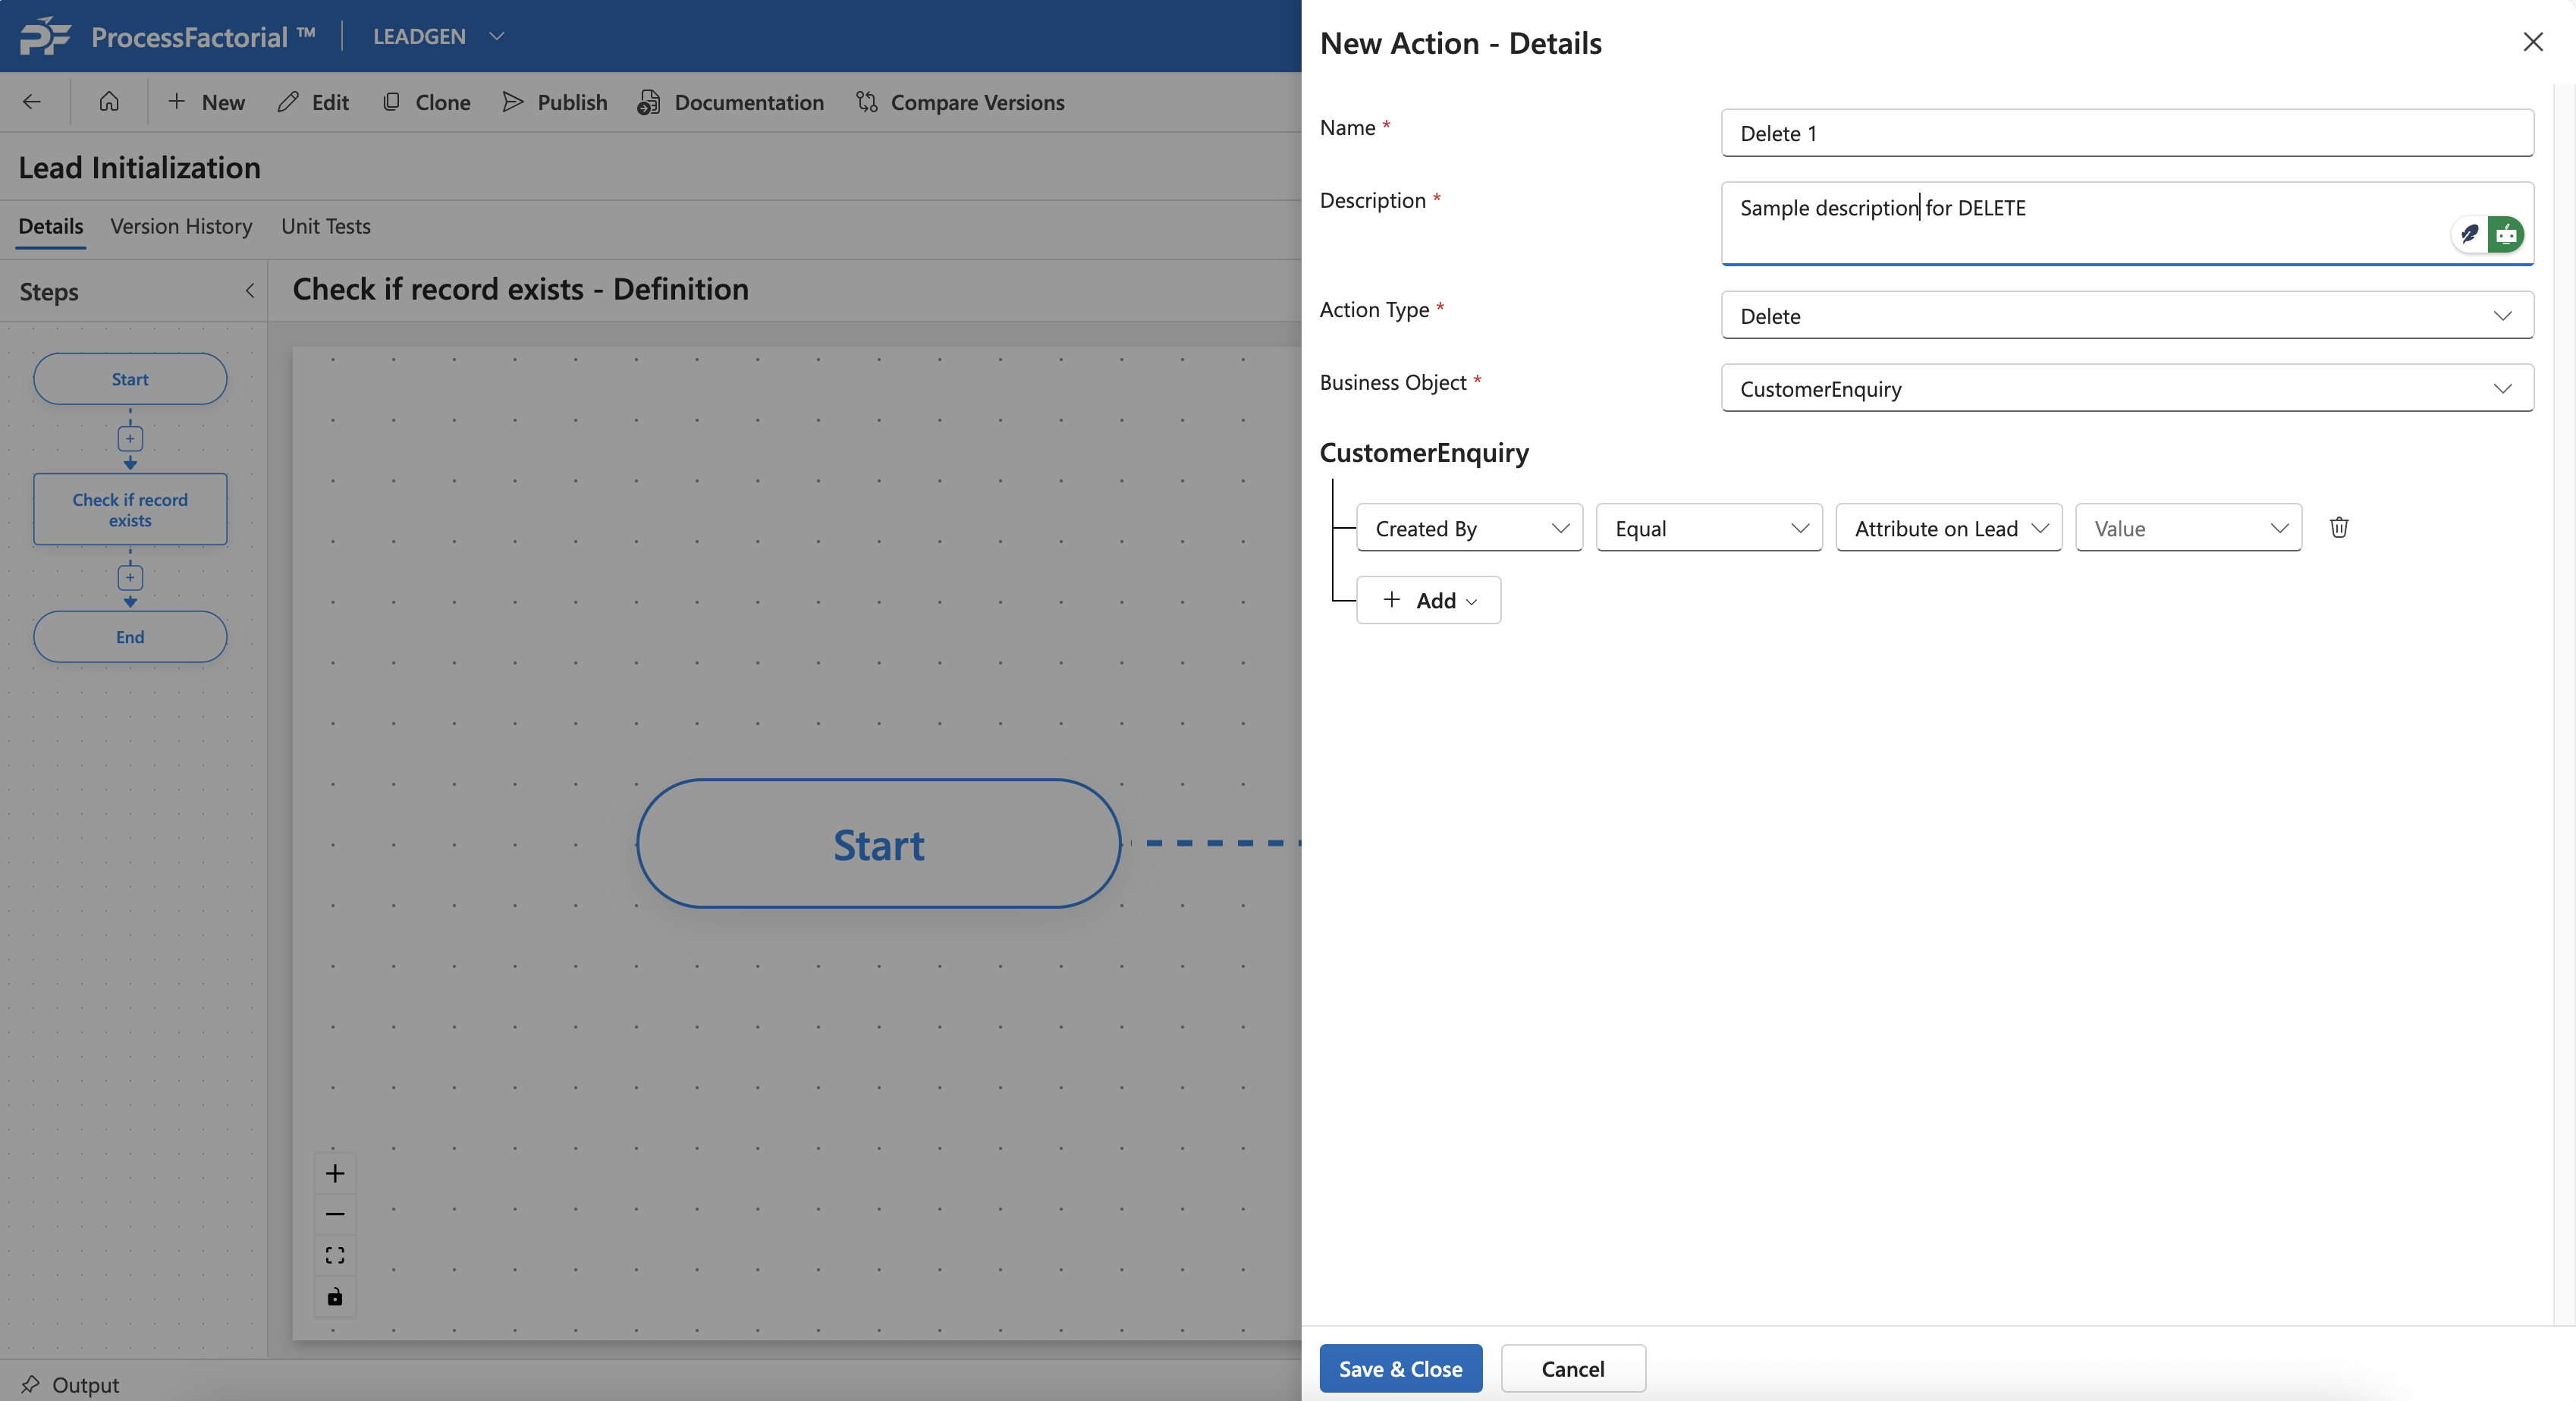The width and height of the screenshot is (2576, 1401).
Task: Click the home icon in toolbar
Action: [109, 102]
